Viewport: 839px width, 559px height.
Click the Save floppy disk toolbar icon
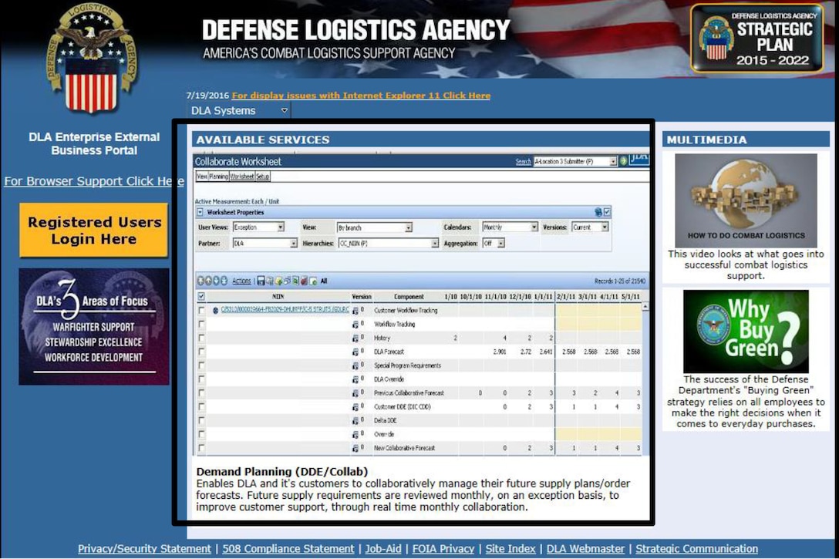click(x=261, y=281)
